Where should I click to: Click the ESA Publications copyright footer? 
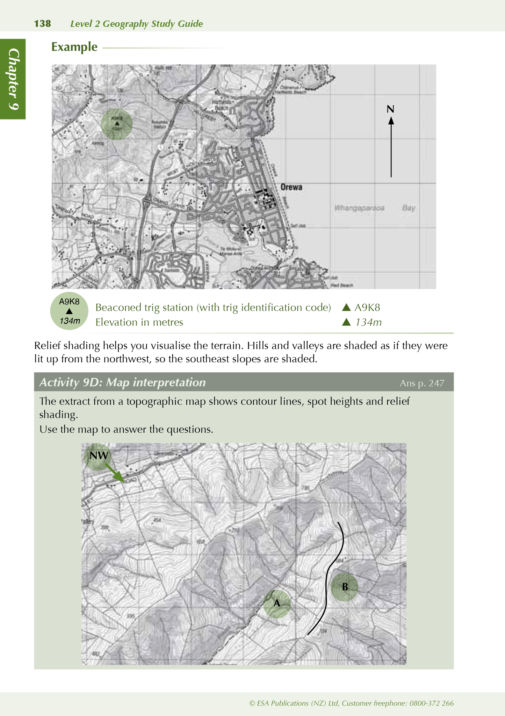(351, 703)
